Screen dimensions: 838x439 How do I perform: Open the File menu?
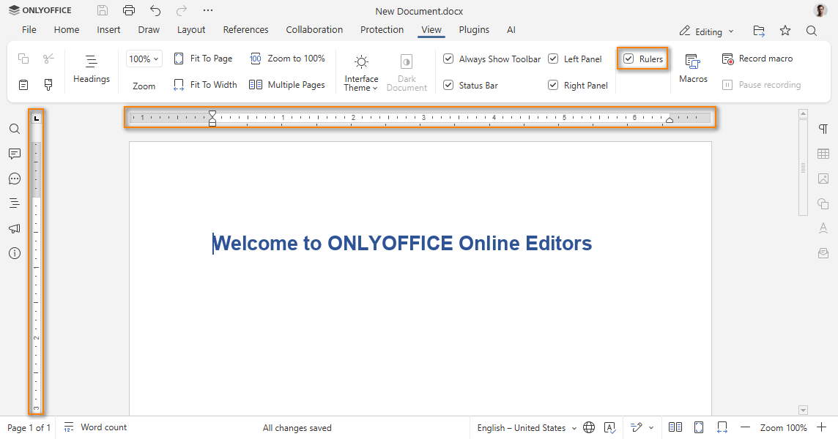tap(29, 30)
